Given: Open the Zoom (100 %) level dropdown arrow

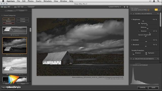Looking at the screenshot, I should (120, 7).
